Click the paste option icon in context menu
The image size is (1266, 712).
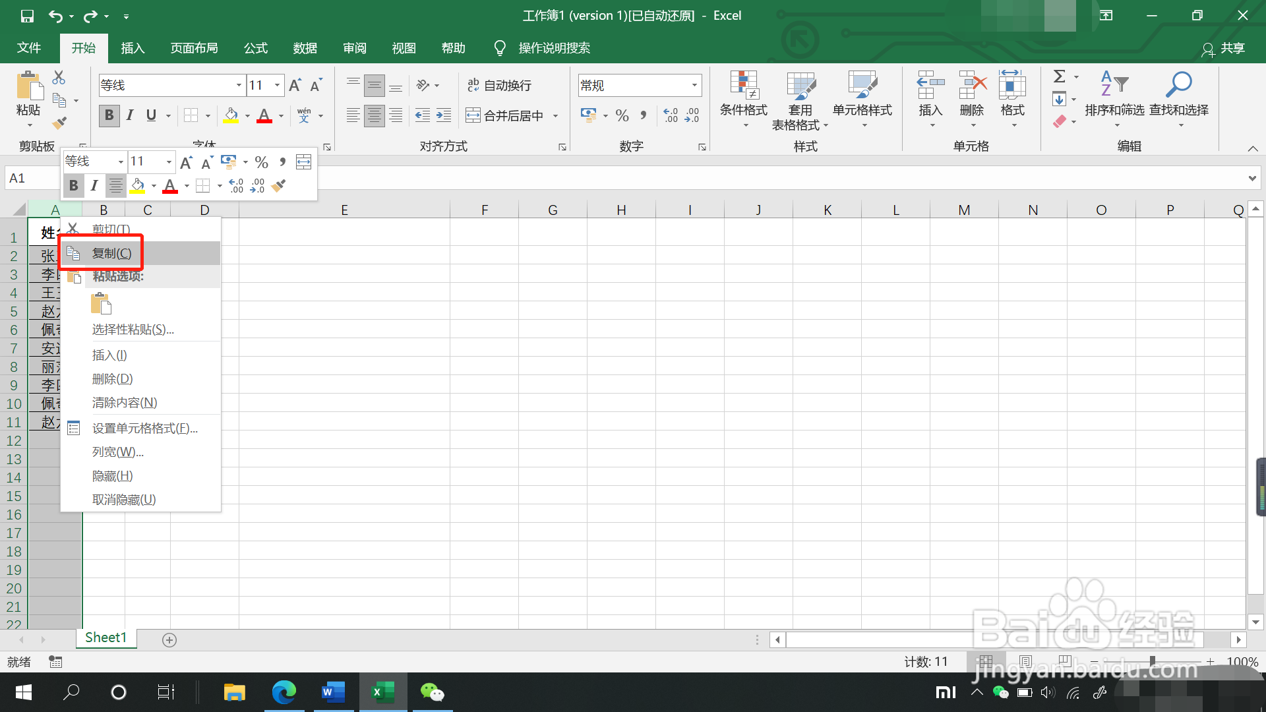tap(101, 303)
